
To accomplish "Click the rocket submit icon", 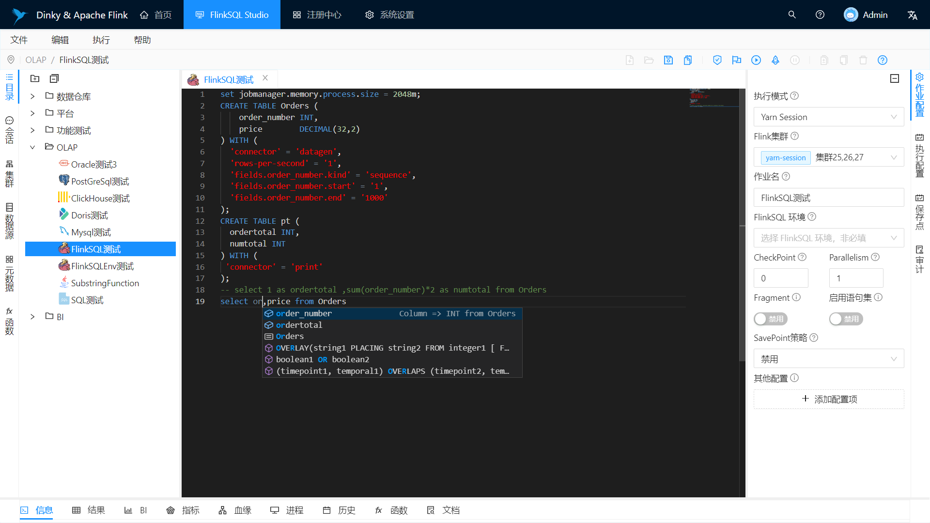I will coord(775,60).
